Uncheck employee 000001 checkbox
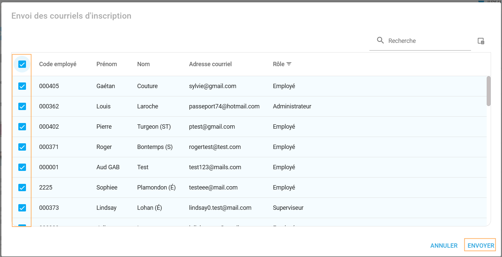Viewport: 502px width, 257px height. pos(22,167)
